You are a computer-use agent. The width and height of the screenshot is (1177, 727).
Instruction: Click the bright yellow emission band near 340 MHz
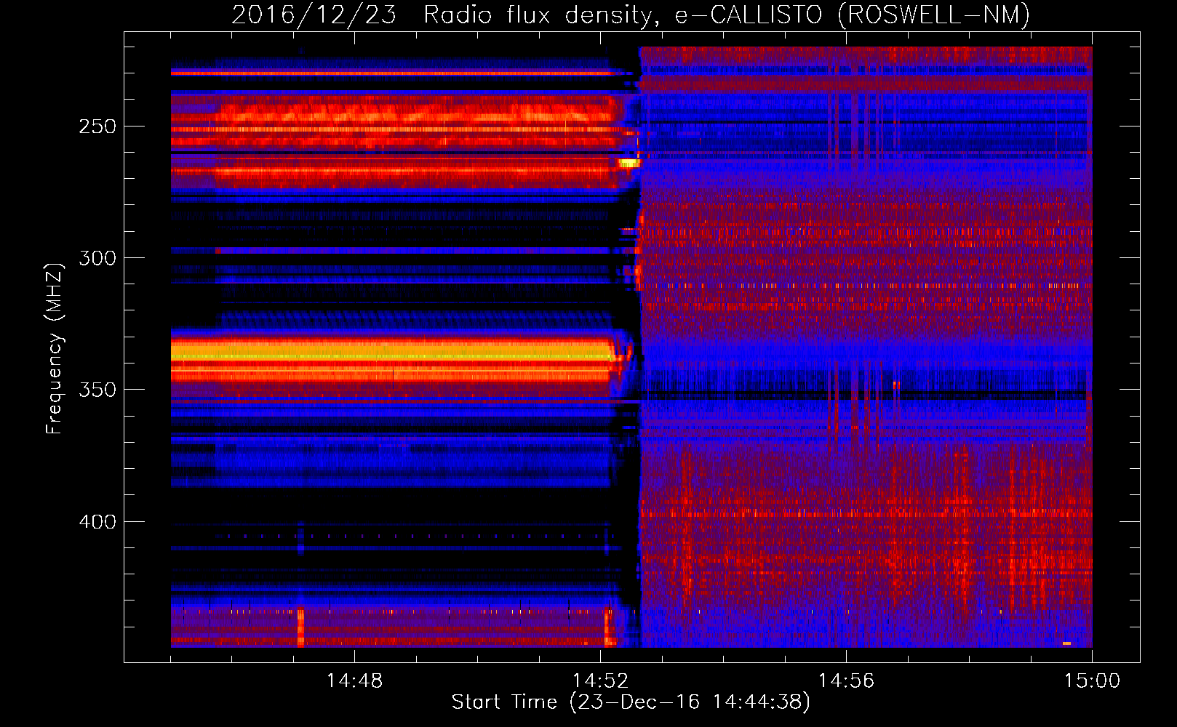click(391, 352)
